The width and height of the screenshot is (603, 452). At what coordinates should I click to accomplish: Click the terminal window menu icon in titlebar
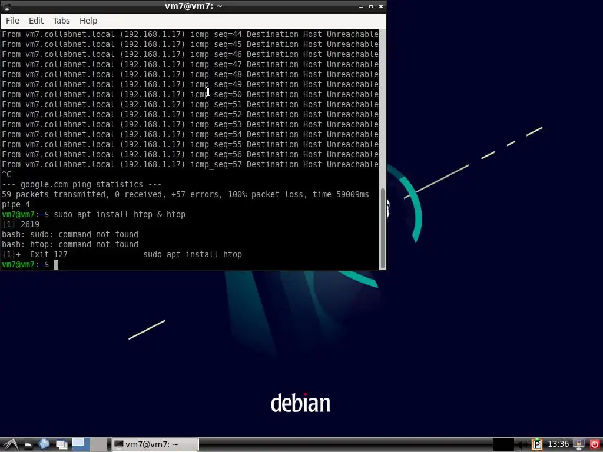point(6,6)
